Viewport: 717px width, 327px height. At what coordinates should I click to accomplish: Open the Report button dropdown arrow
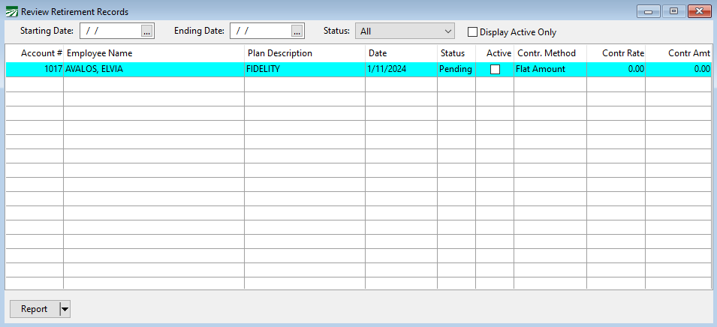point(65,309)
